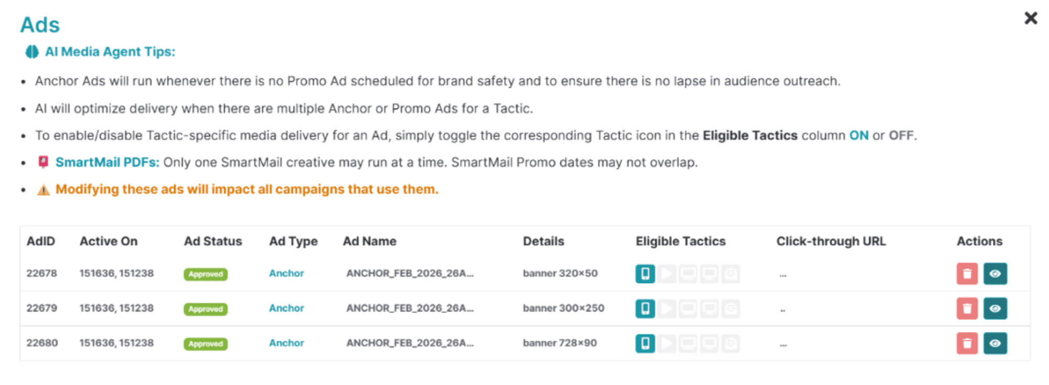Viewport: 1049px width, 385px height.
Task: Click the orange warning triangle icon
Action: (44, 190)
